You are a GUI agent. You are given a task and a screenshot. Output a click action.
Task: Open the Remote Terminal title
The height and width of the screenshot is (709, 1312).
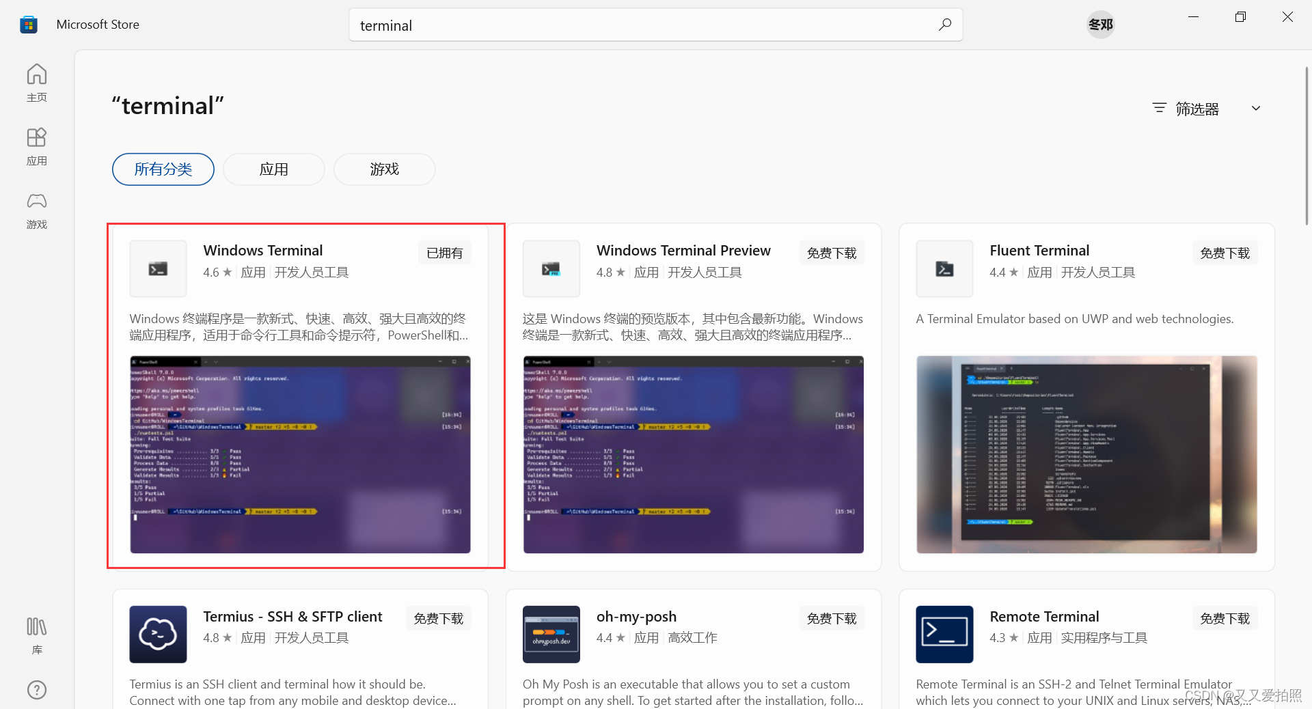(x=1044, y=617)
